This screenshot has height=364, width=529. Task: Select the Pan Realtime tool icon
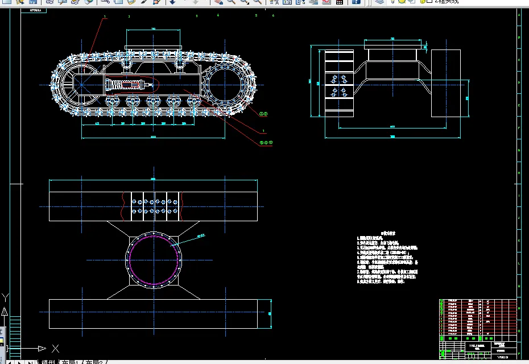tap(218, 1)
